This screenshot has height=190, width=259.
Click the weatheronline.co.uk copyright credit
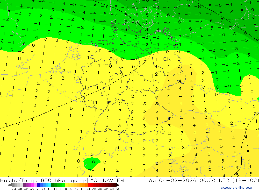click(237, 188)
